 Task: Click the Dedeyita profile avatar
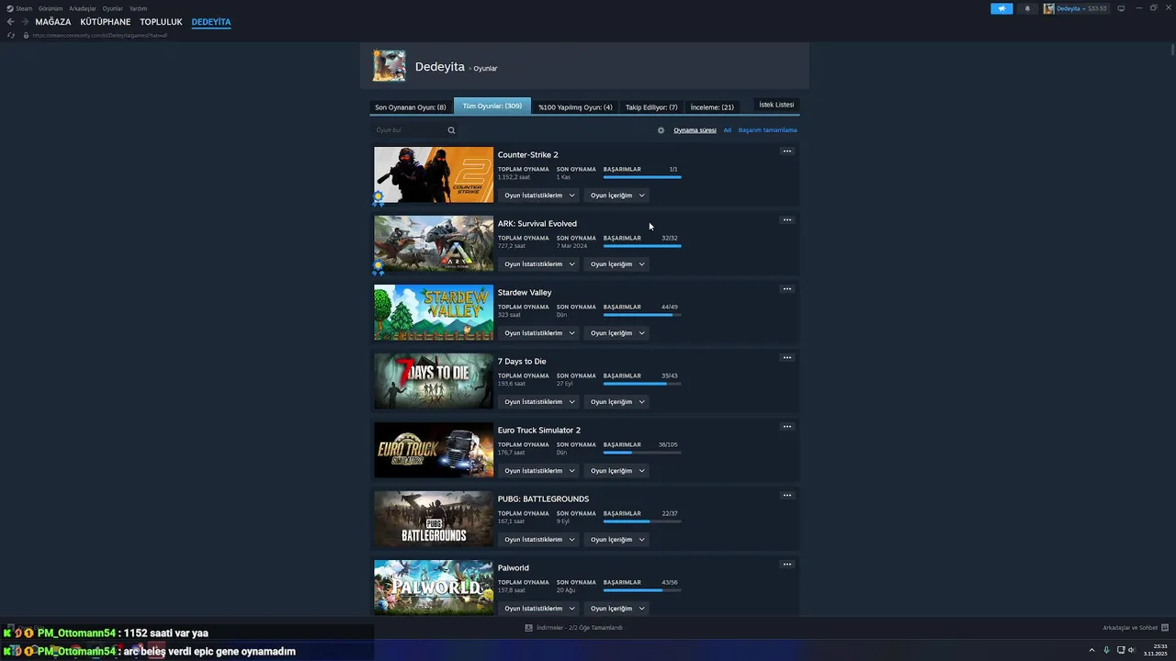[x=389, y=66]
